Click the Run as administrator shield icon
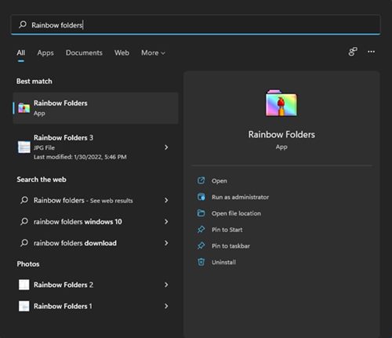The width and height of the screenshot is (392, 338). click(201, 197)
